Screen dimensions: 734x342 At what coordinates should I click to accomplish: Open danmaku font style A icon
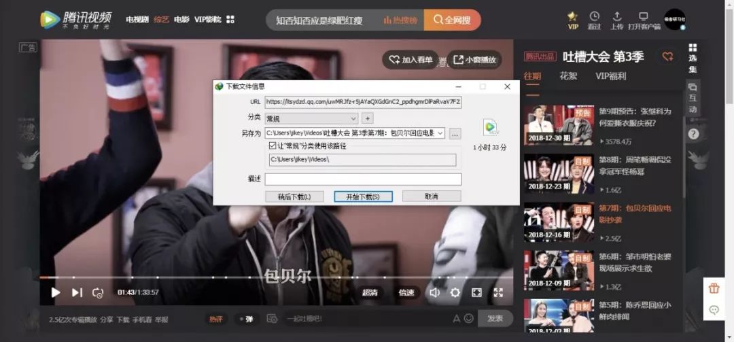457,319
